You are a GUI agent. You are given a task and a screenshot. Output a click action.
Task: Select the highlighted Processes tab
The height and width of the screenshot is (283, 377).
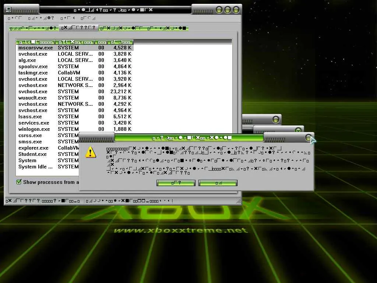tap(78, 28)
